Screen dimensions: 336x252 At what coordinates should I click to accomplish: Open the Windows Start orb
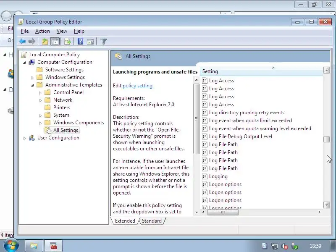11,245
